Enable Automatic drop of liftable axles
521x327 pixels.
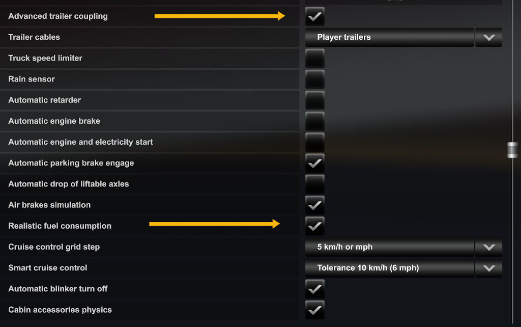pyautogui.click(x=314, y=183)
